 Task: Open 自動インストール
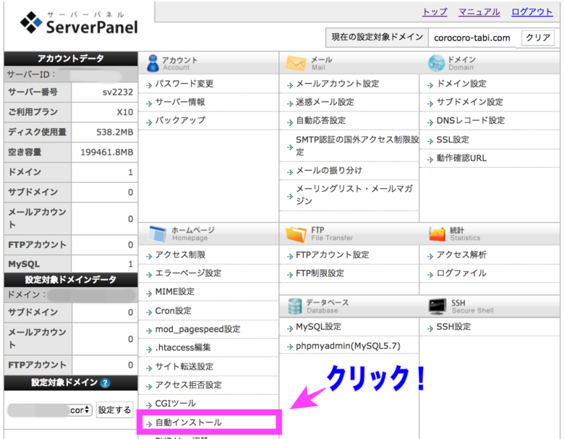tap(188, 422)
